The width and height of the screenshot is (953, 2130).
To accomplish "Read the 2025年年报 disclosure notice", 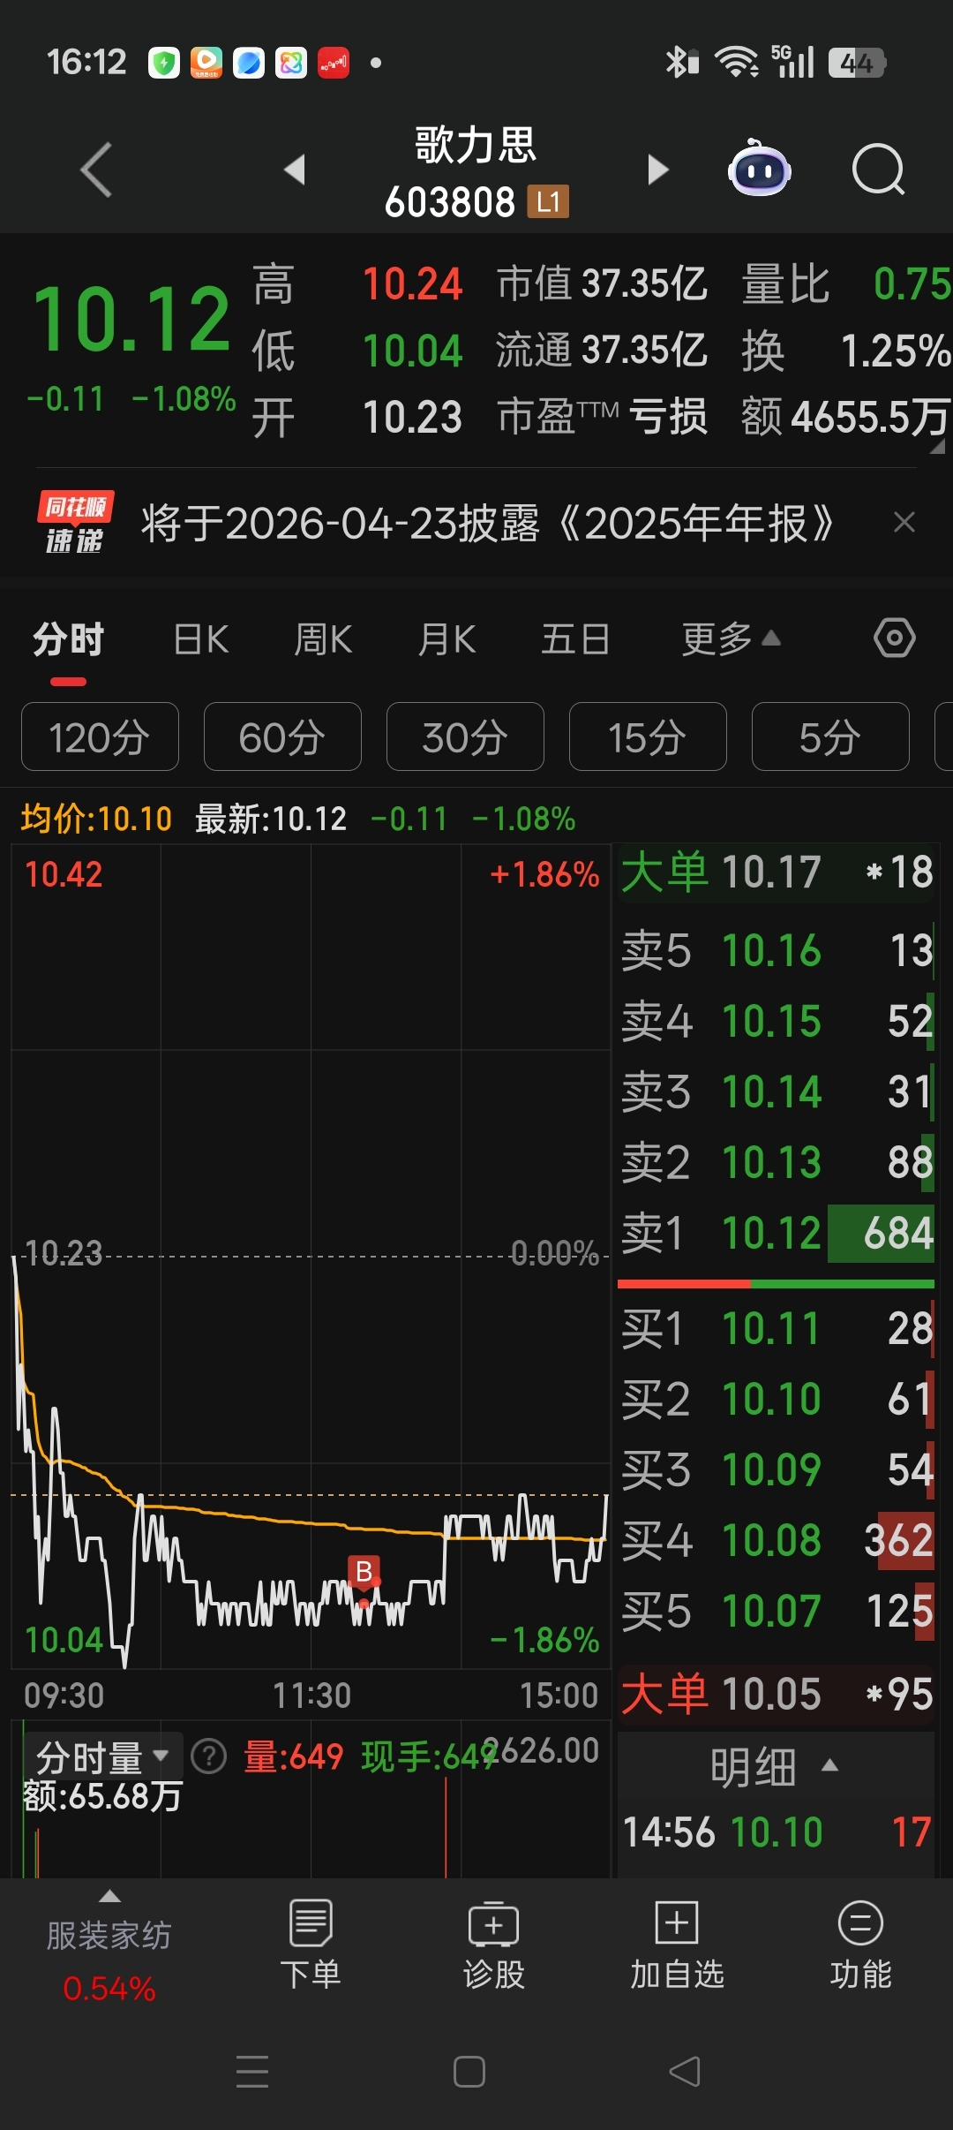I will [x=487, y=523].
